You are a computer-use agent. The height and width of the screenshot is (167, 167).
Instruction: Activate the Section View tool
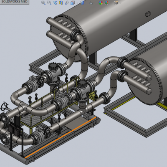click(61, 3)
